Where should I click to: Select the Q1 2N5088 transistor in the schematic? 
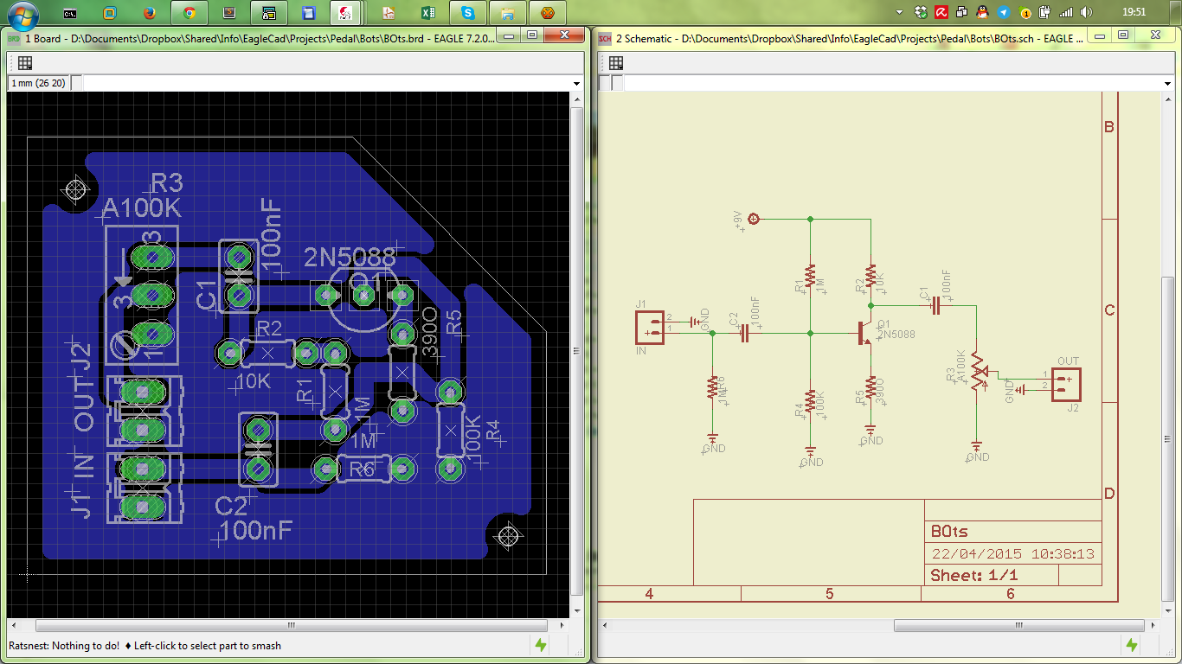[866, 334]
